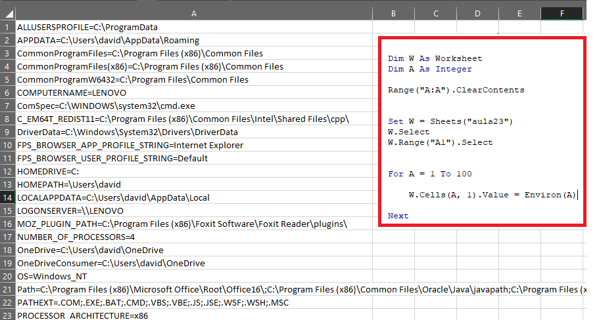This screenshot has height=320, width=599.
Task: Click the PATHEXT cell
Action: 194,302
